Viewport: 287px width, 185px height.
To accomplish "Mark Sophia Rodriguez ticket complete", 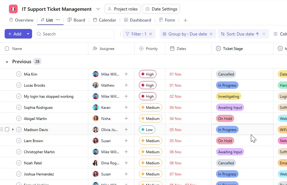I will point(19,107).
